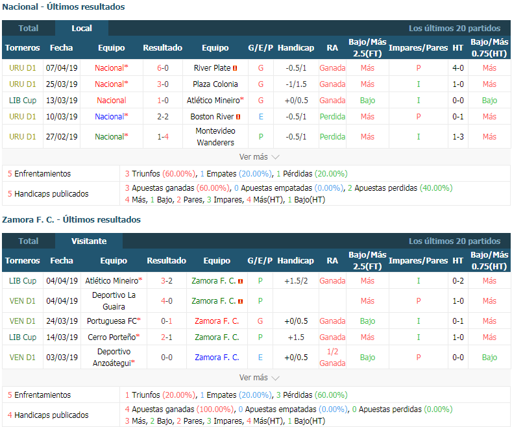Click 'Bajo' FT value on Atlético Mineiro row in Nacional table

tap(367, 100)
